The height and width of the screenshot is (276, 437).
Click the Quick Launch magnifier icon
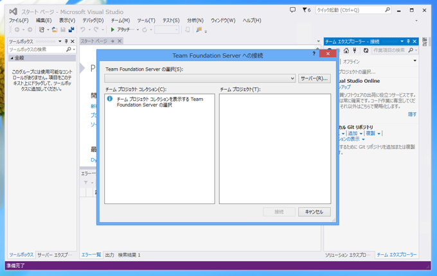point(388,10)
